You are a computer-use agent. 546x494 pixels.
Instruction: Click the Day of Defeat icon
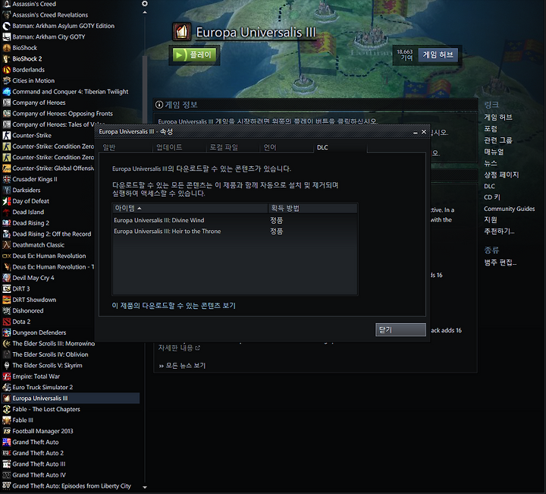coord(6,201)
